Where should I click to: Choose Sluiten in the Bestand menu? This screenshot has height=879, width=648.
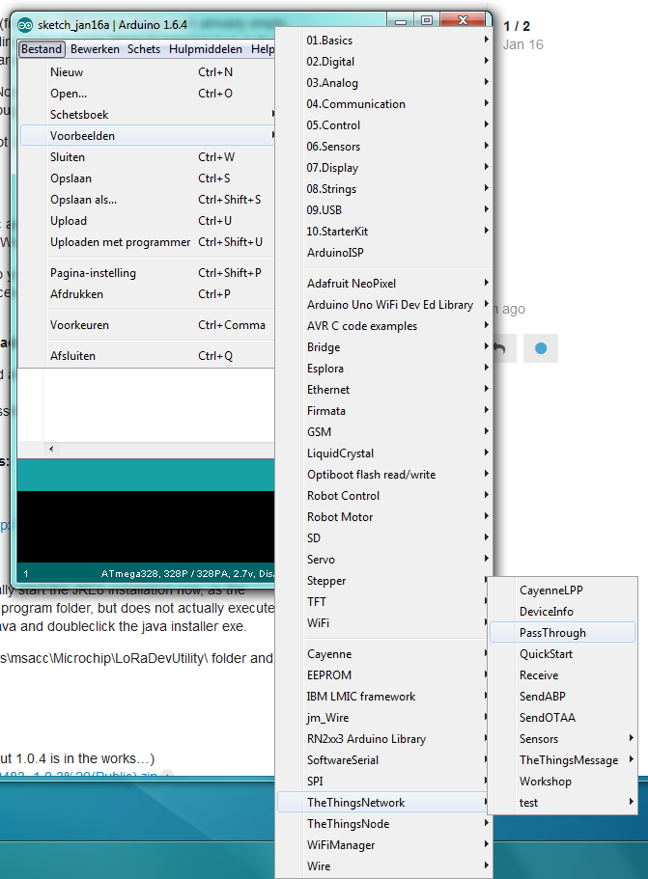[148, 157]
